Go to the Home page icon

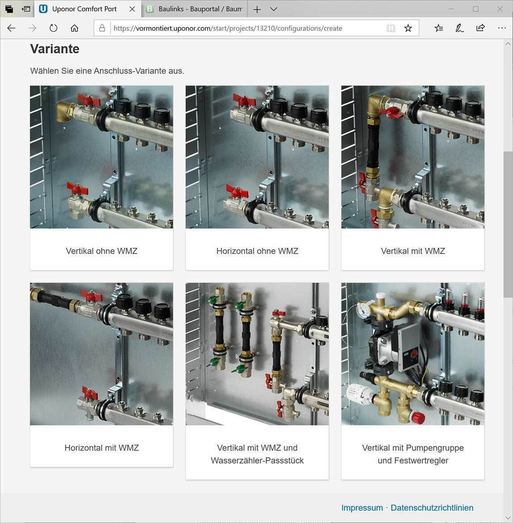click(75, 29)
